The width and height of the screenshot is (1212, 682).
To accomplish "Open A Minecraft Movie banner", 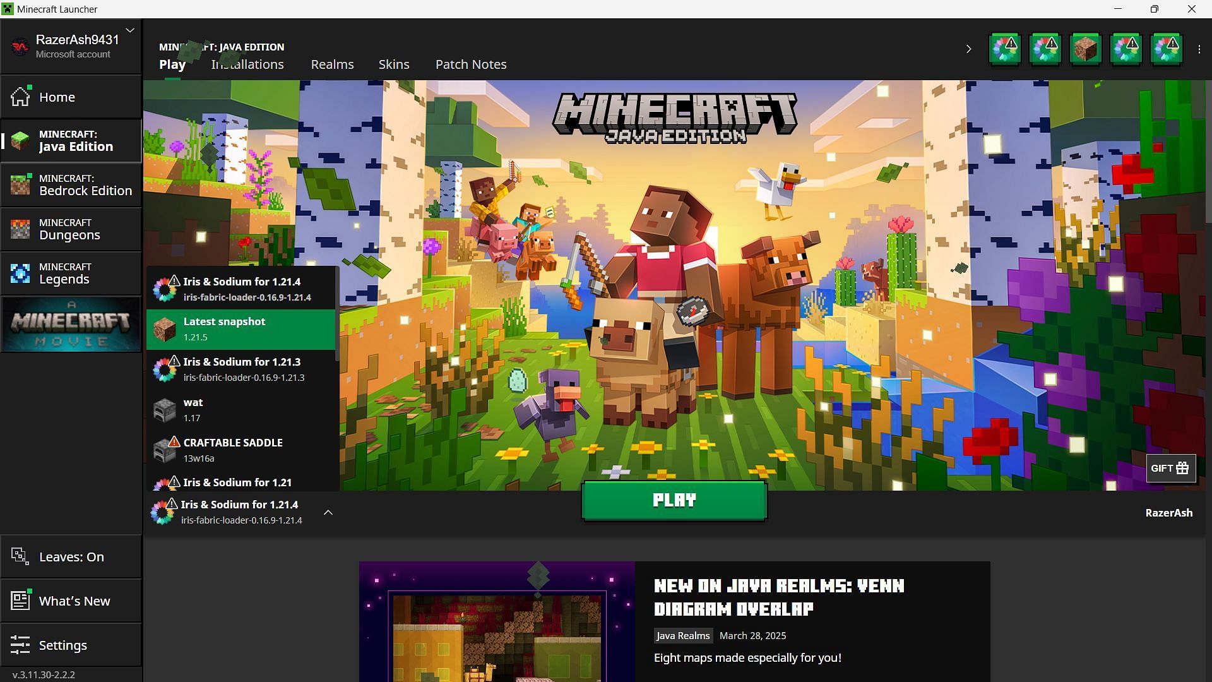I will point(71,324).
